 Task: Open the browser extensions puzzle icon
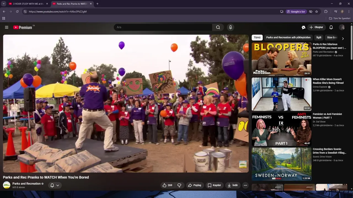pyautogui.click(x=326, y=12)
